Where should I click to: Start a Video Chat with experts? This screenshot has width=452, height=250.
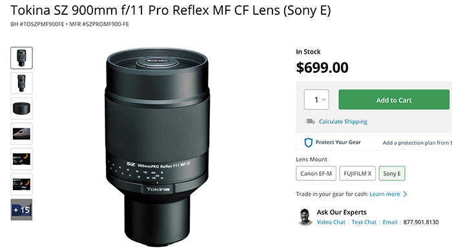[331, 222]
